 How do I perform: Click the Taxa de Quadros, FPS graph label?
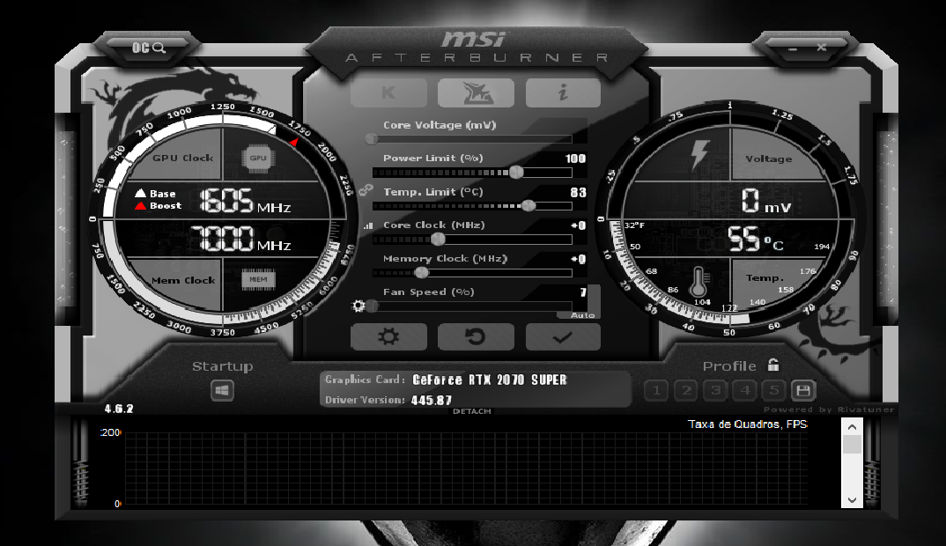tap(748, 424)
